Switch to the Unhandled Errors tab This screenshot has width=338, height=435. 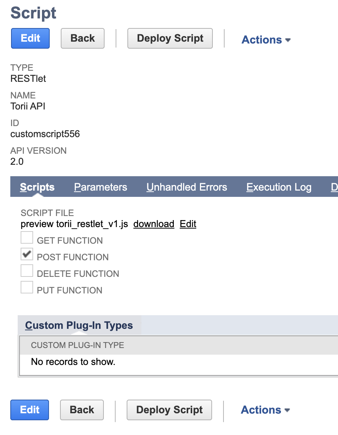tap(187, 187)
